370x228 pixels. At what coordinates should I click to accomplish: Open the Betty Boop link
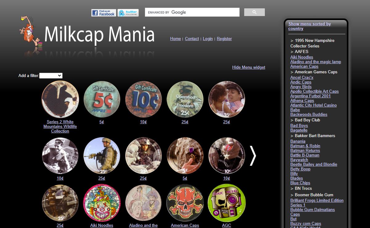pyautogui.click(x=300, y=169)
